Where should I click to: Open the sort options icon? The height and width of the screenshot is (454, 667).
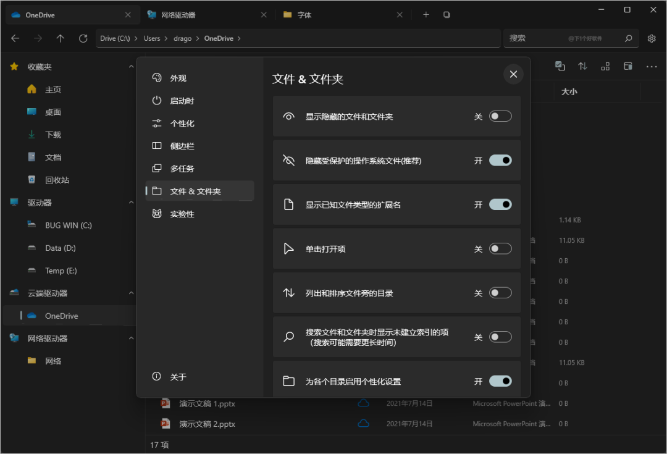(x=582, y=66)
